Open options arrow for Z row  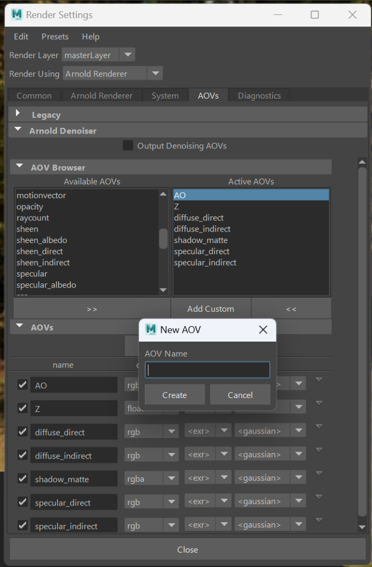pos(319,403)
